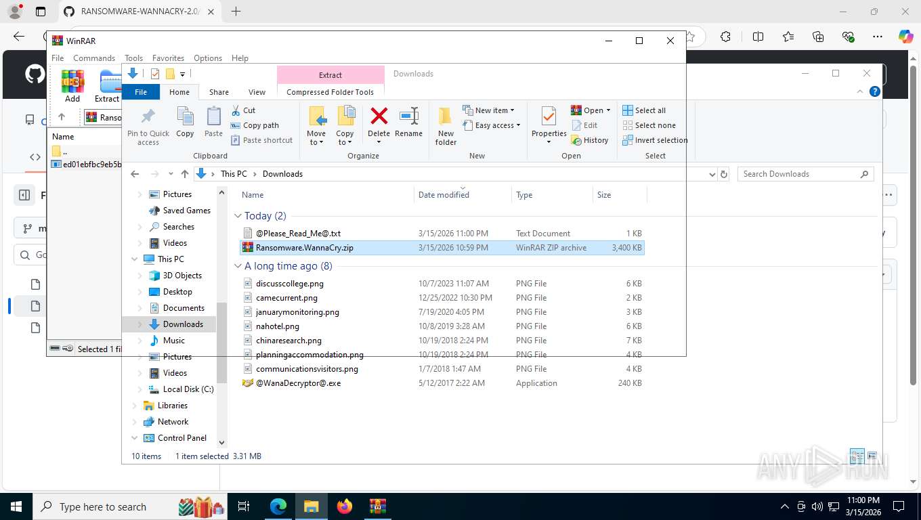The width and height of the screenshot is (921, 520).
Task: Click the Explorer help question mark icon
Action: 875,91
